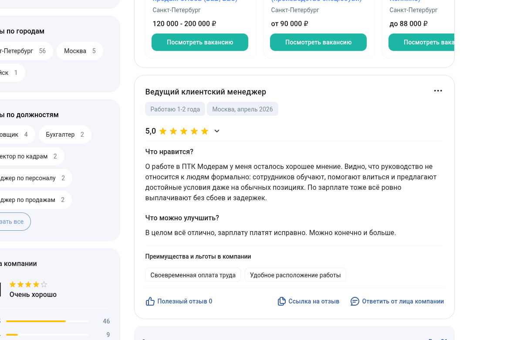The image size is (510, 340).
Task: Click the copy review link icon
Action: click(x=281, y=301)
